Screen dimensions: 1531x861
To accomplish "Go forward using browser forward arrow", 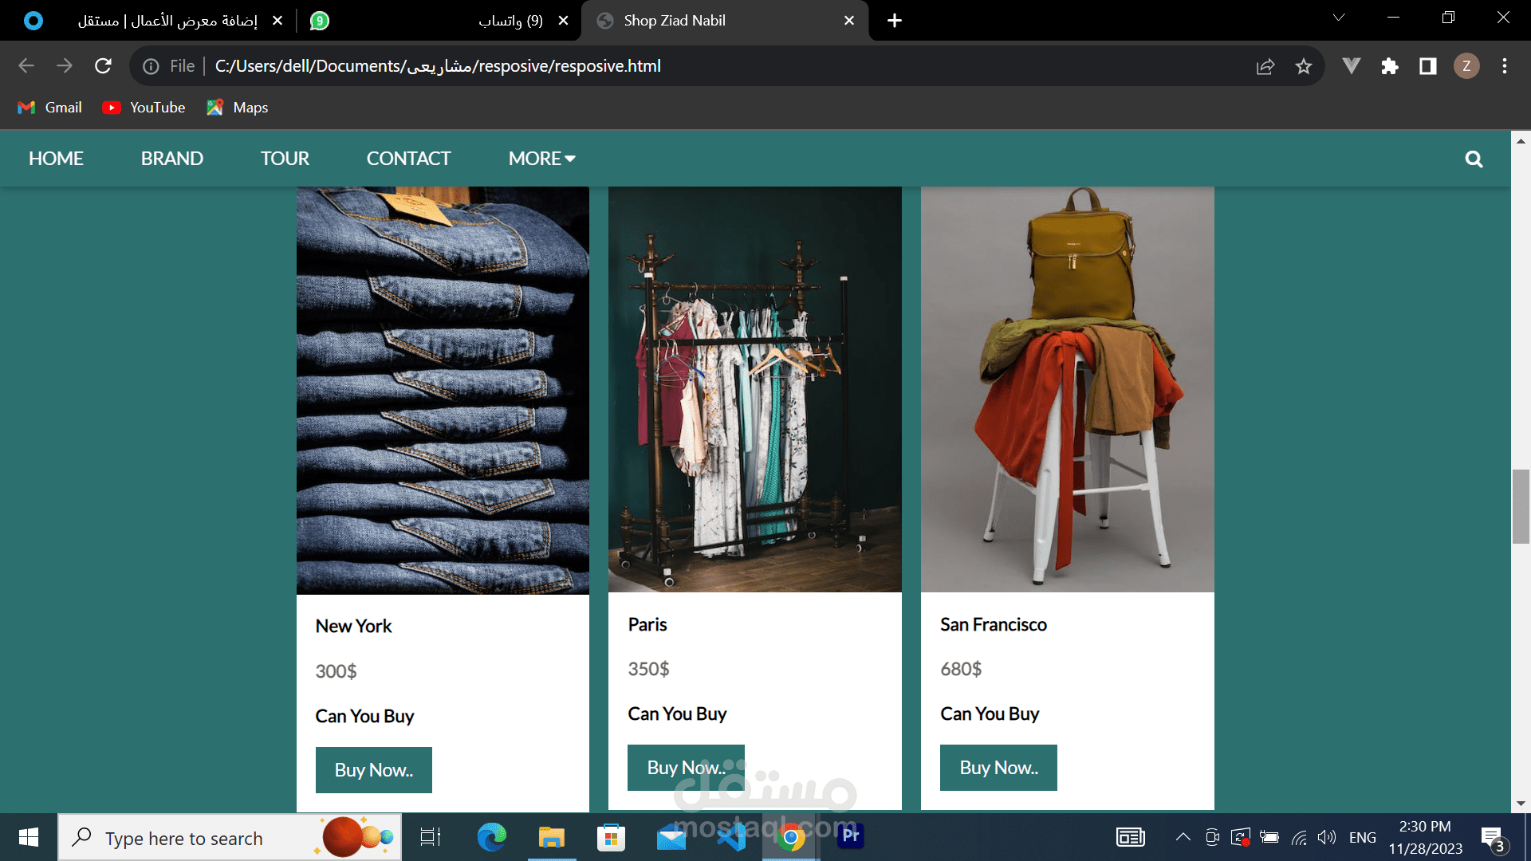I will [65, 66].
